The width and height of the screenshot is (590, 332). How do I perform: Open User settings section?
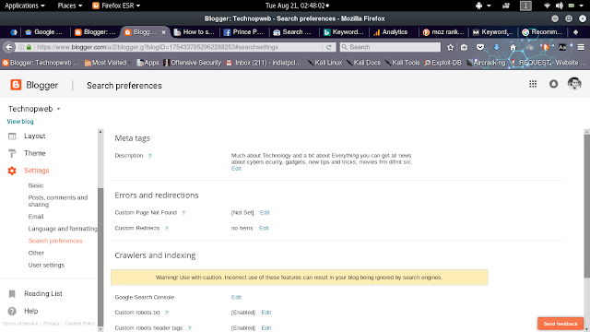pyautogui.click(x=46, y=265)
